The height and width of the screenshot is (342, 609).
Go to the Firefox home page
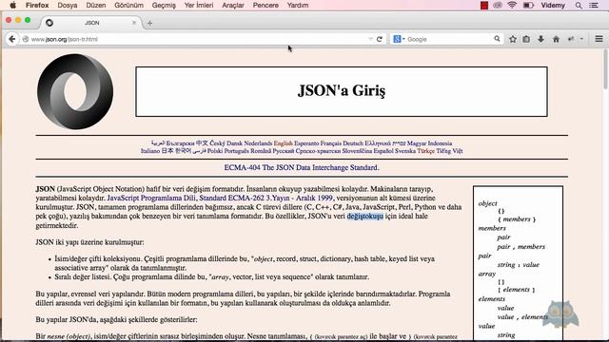(x=556, y=39)
